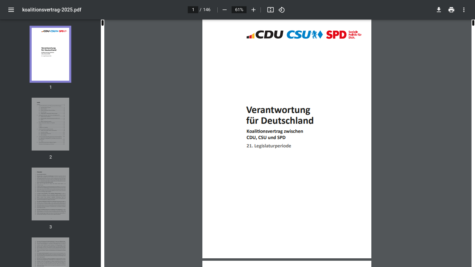This screenshot has height=267, width=475.
Task: Open the partially visible fourth thumbnail
Action: pos(50,252)
